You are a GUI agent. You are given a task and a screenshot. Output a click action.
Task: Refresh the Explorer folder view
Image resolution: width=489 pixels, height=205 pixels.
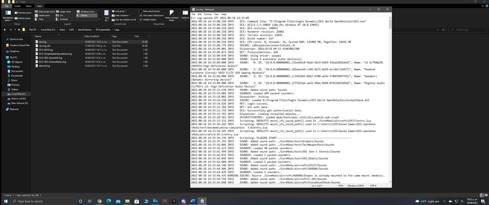(x=444, y=30)
